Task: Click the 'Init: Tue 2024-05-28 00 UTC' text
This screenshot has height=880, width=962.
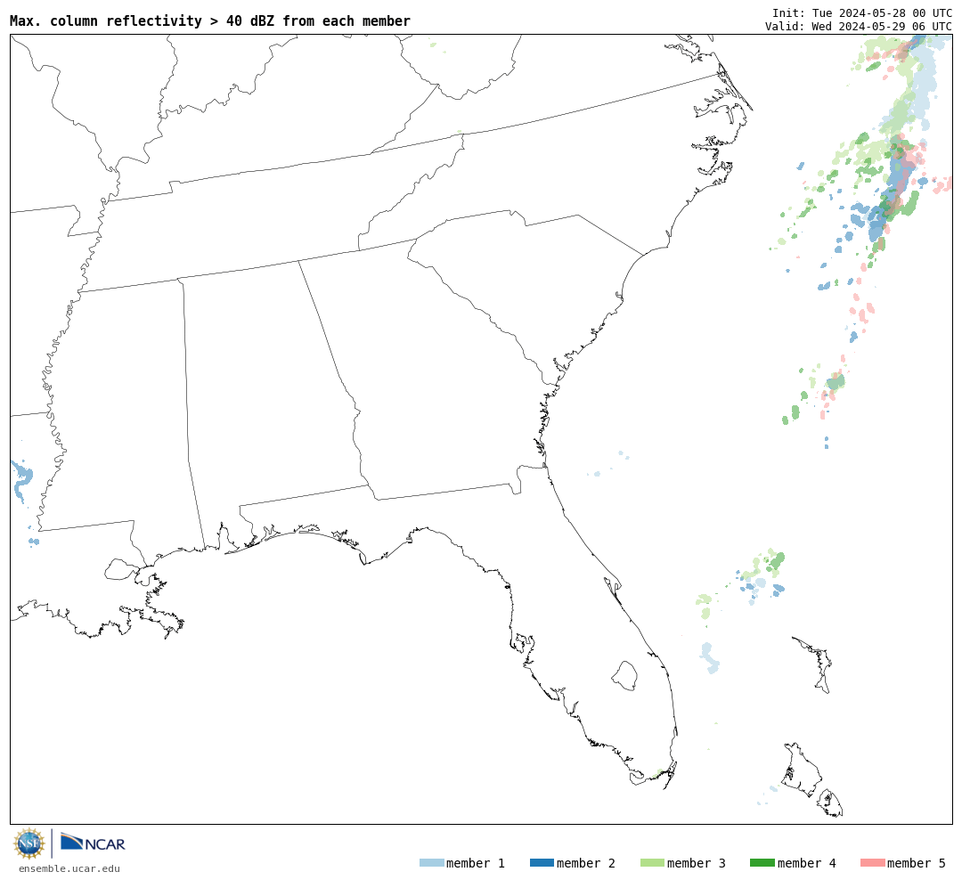Action: coord(862,13)
